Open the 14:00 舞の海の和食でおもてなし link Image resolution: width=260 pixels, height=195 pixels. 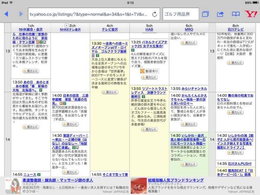click(x=235, y=97)
